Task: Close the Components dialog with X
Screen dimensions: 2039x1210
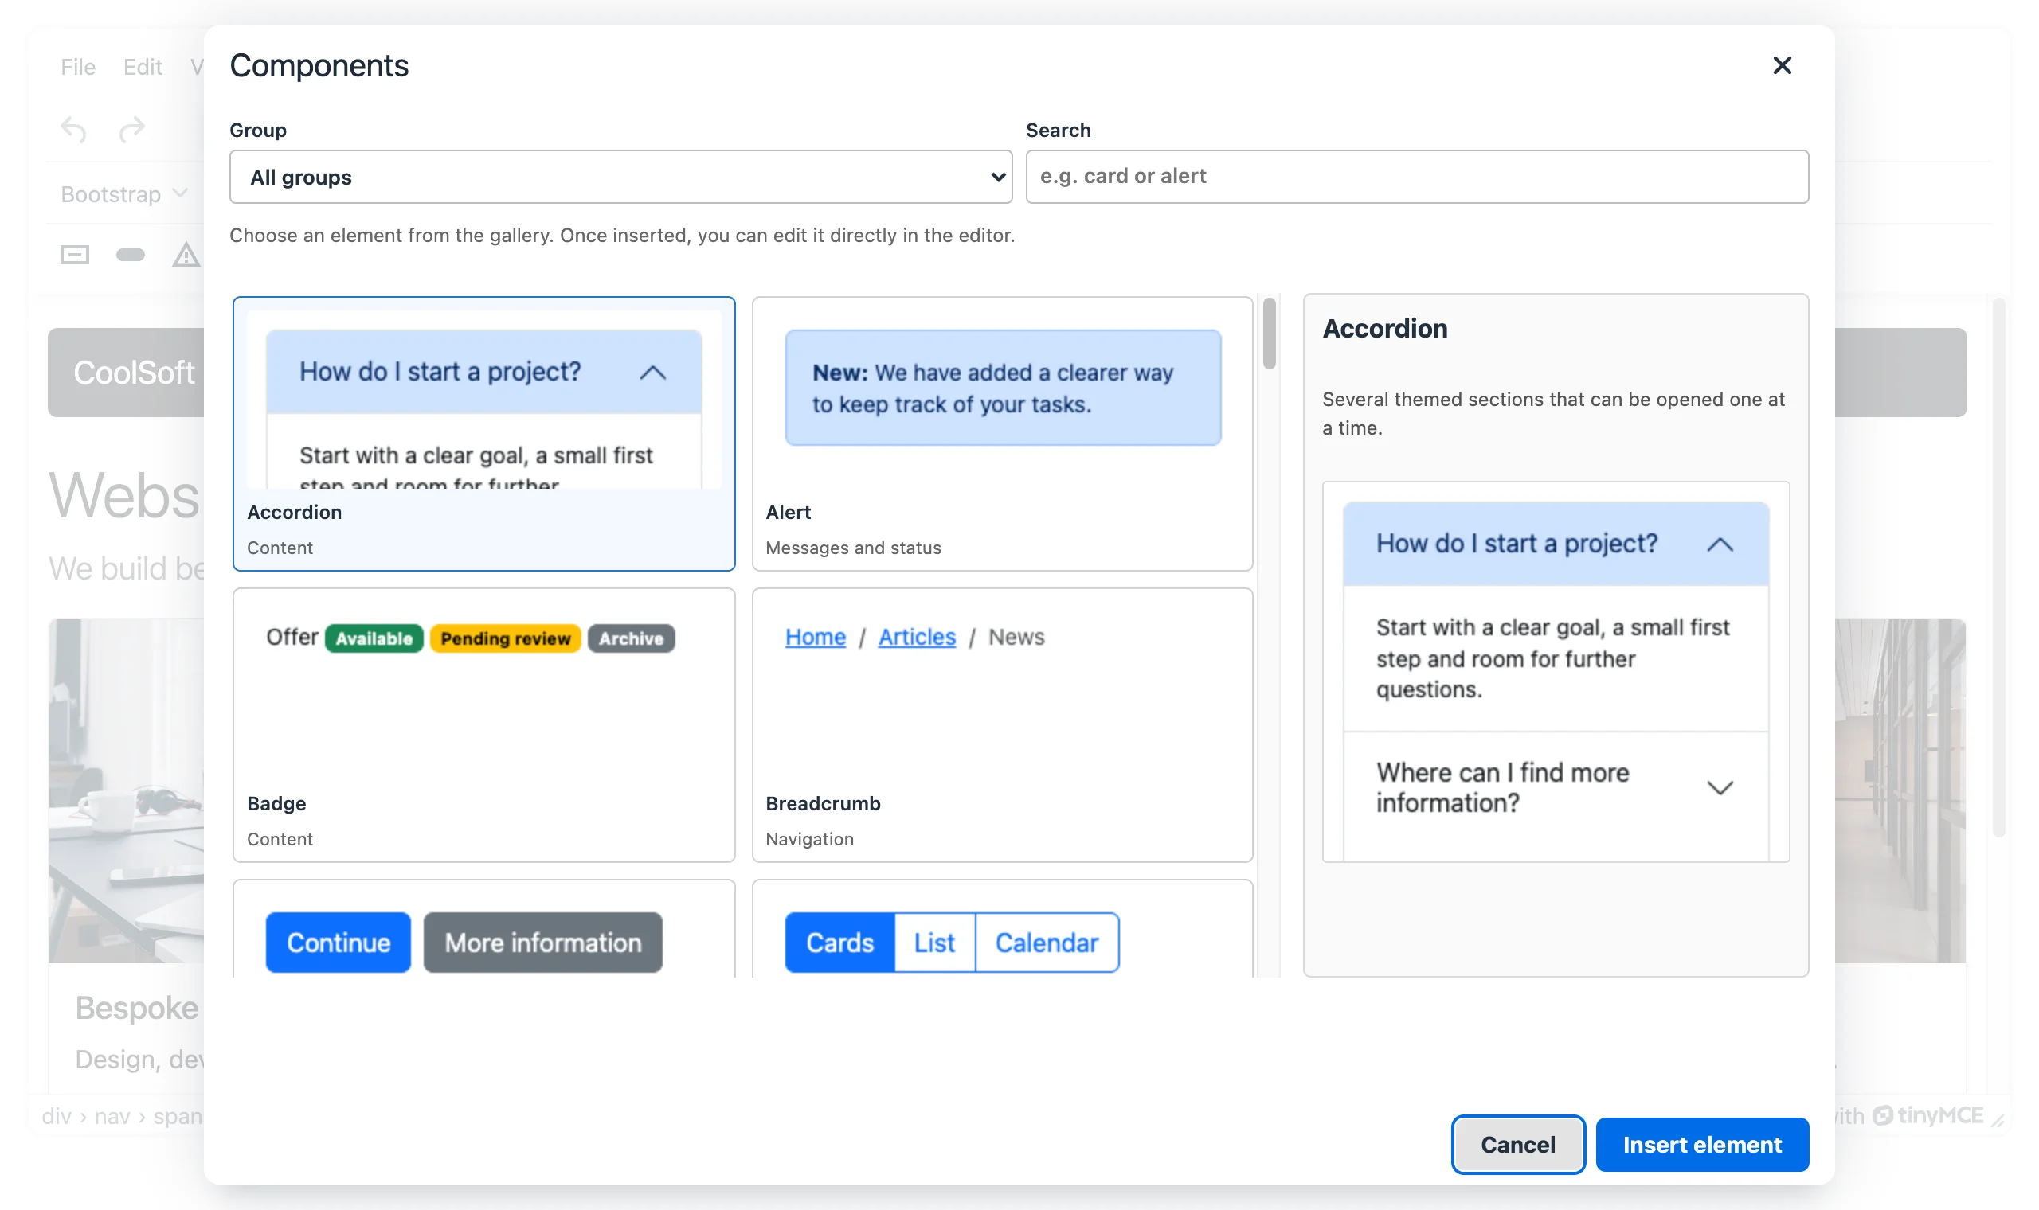Action: tap(1781, 65)
